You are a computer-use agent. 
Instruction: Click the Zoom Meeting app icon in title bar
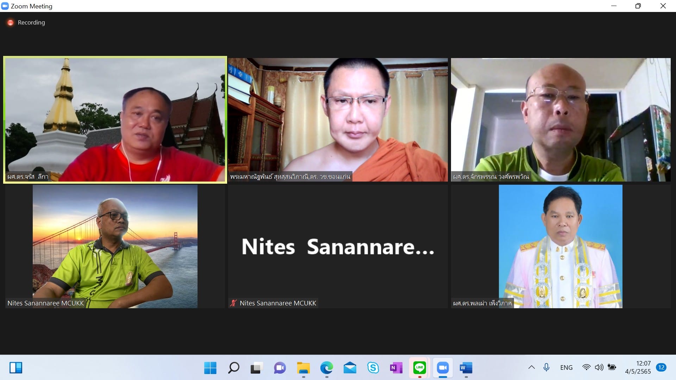(x=5, y=6)
